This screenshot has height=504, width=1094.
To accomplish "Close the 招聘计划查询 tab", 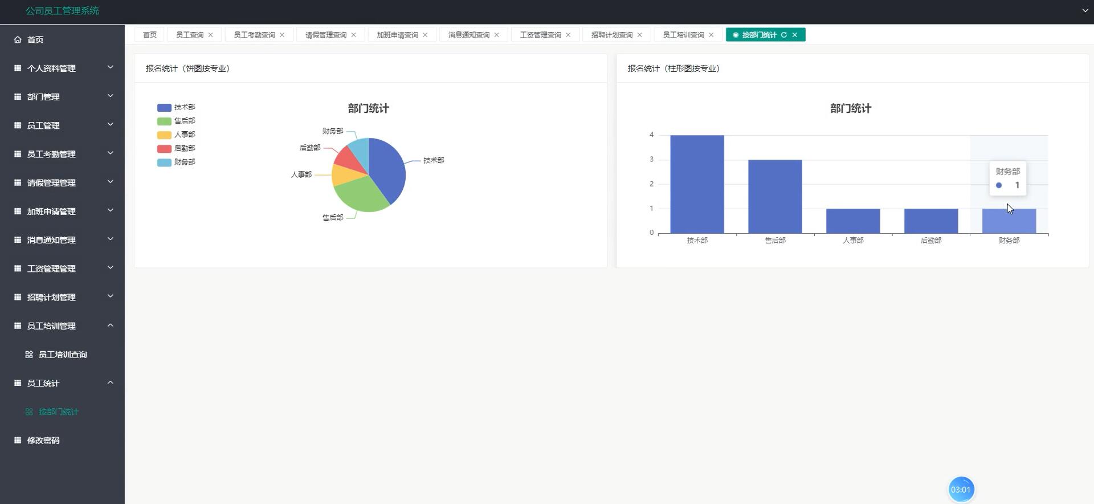I will pos(640,35).
